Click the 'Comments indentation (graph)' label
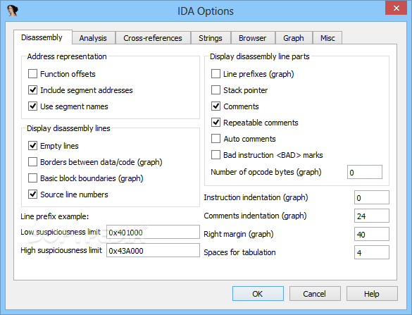Screen dimensions: 412x315 (x=255, y=216)
